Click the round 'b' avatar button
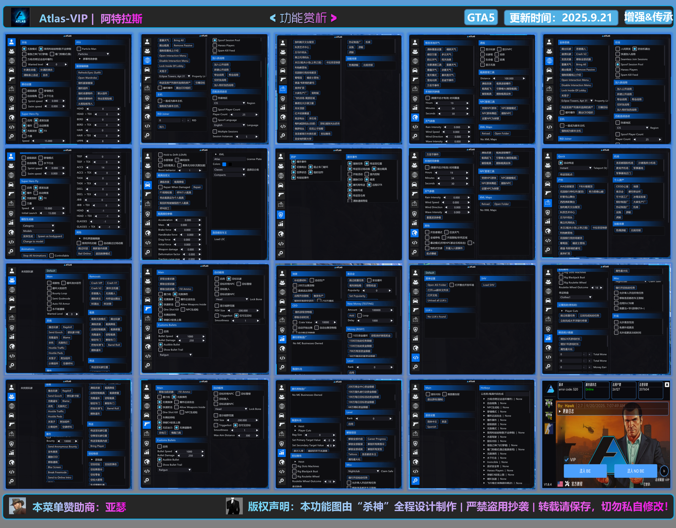 [x=664, y=471]
